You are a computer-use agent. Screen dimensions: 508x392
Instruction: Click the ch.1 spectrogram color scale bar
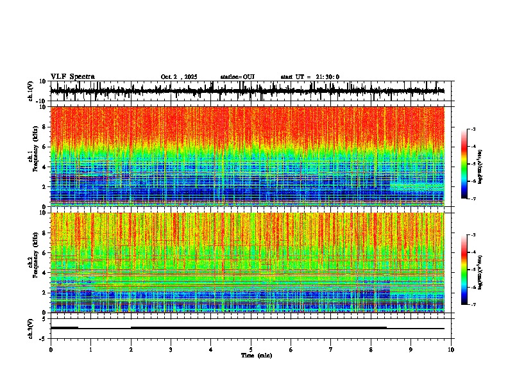pyautogui.click(x=464, y=164)
